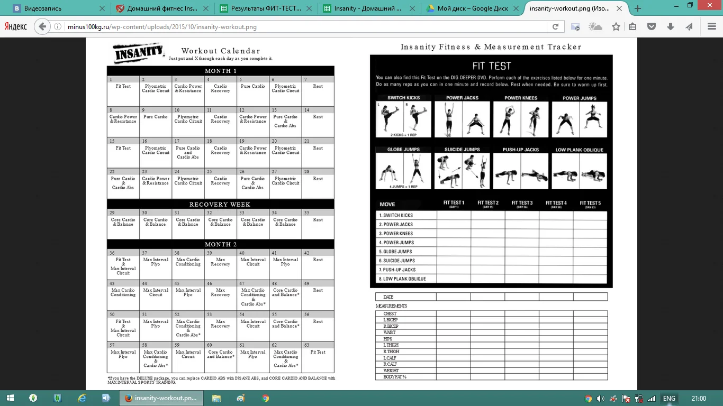Click the taskbar speaker app icon

click(106, 398)
